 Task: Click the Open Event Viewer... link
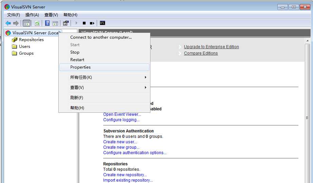[x=122, y=114]
